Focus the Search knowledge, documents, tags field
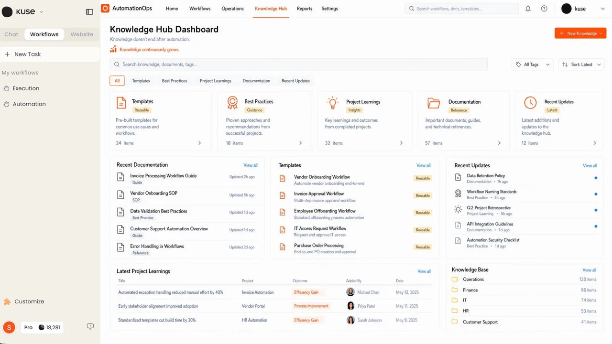Viewport: 612px width, 344px height. click(x=299, y=64)
